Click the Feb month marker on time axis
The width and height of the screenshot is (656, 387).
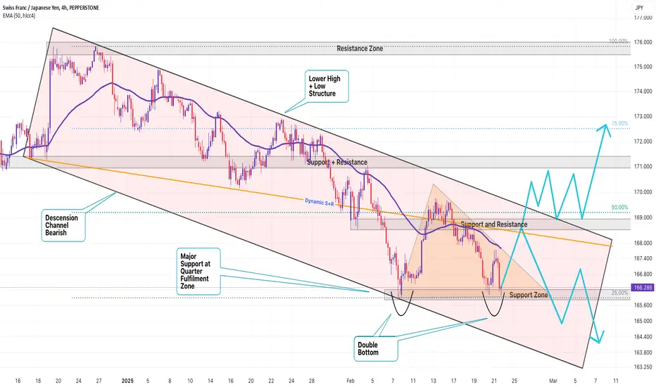pos(351,381)
